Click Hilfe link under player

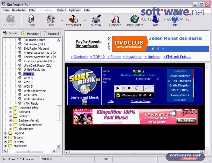[x=111, y=101]
